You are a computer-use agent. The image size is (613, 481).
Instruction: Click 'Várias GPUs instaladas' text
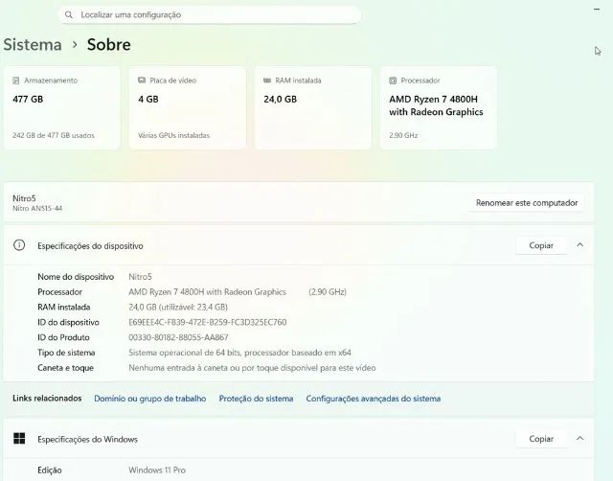coord(173,135)
